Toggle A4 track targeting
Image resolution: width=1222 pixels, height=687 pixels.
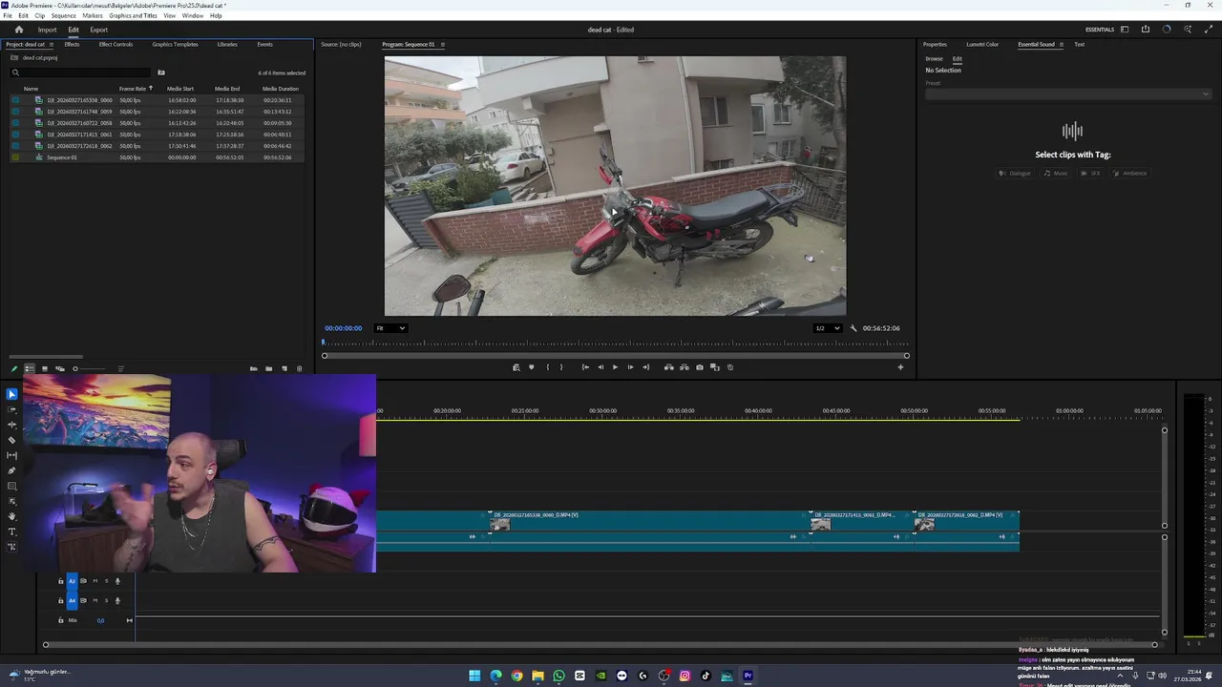point(72,600)
